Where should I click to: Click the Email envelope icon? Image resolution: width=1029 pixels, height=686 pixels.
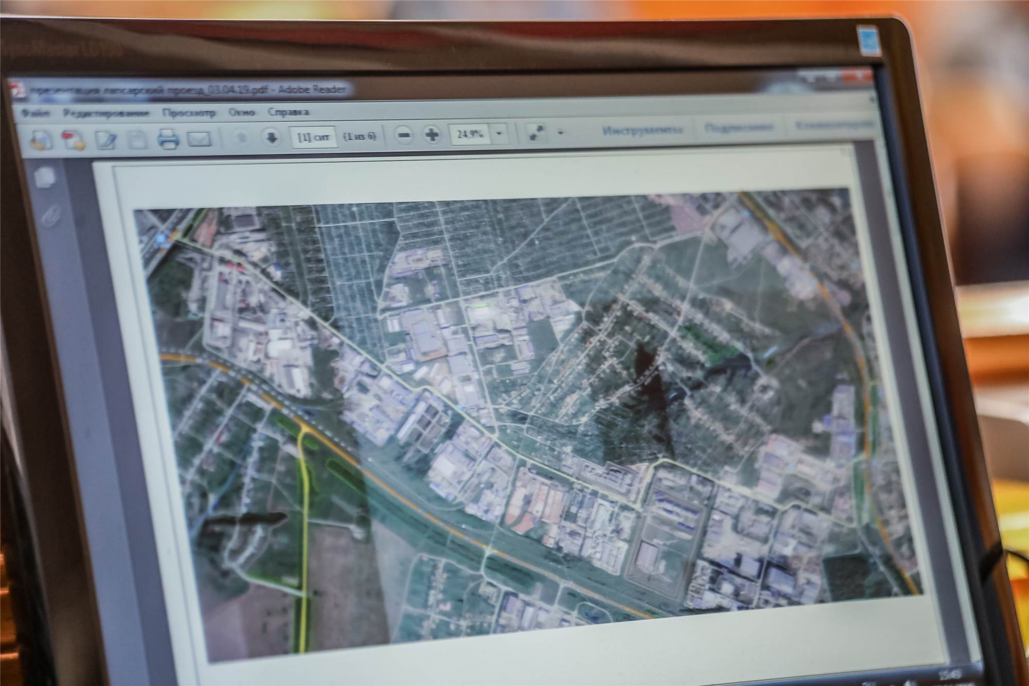(x=199, y=138)
